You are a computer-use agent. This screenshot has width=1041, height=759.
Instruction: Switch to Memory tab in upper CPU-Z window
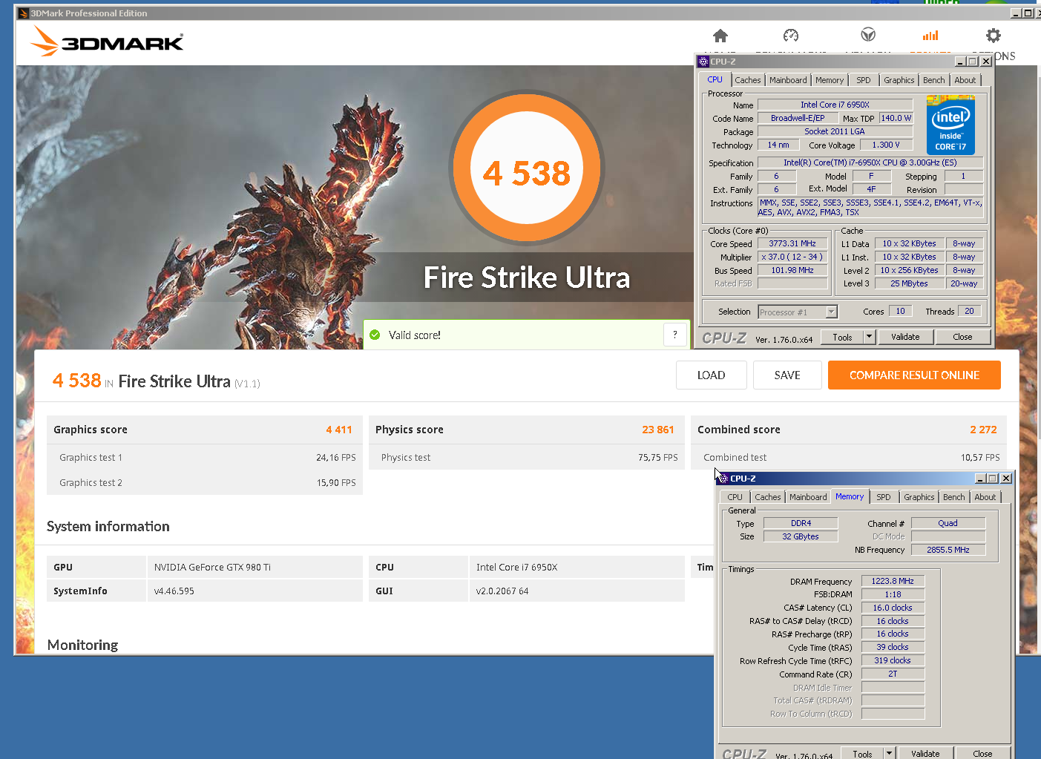[830, 80]
